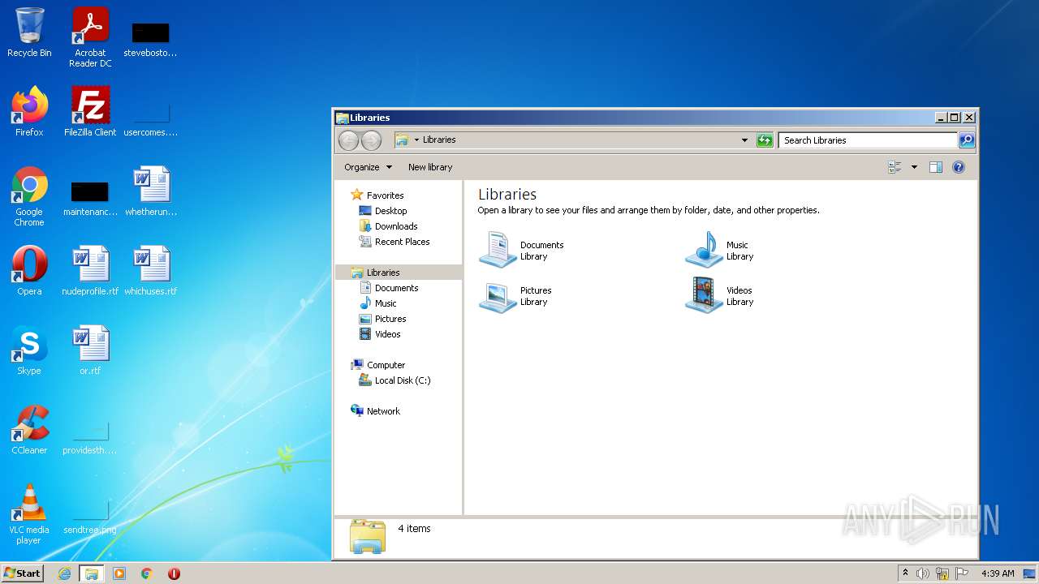
Task: Open the Explorer Help icon
Action: 959,167
